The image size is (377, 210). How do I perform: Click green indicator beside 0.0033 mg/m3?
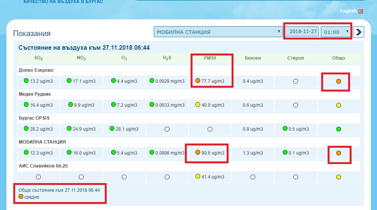[152, 104]
